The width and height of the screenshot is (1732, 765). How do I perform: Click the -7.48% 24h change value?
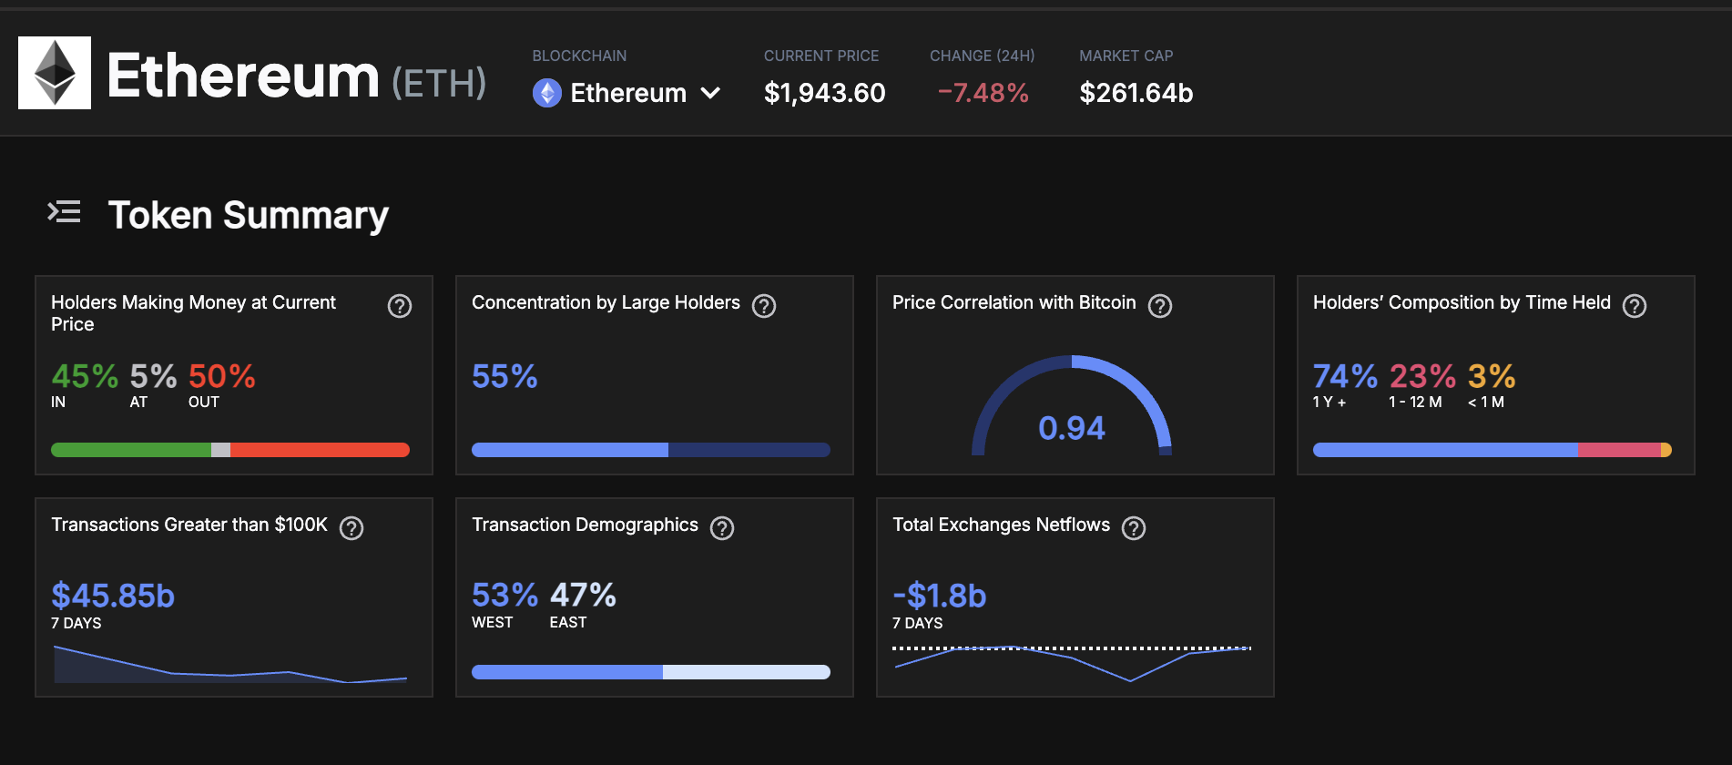(x=983, y=93)
